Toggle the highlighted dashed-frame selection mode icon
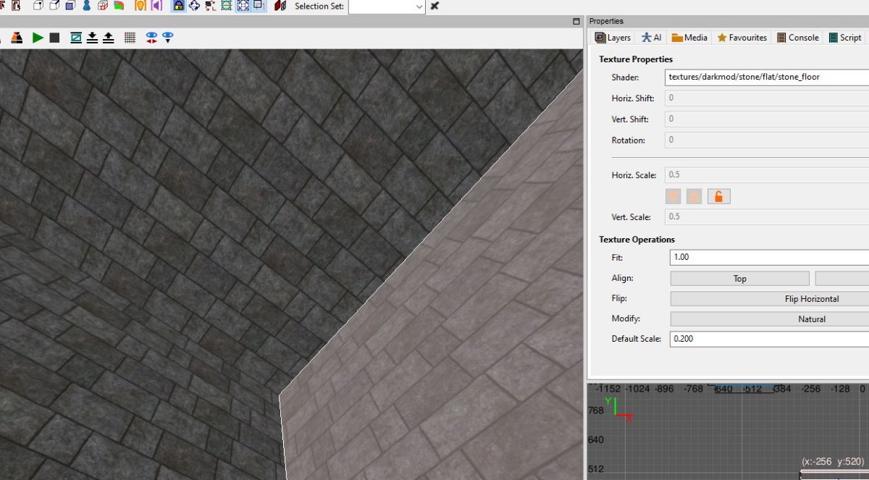This screenshot has height=480, width=869. click(x=243, y=6)
